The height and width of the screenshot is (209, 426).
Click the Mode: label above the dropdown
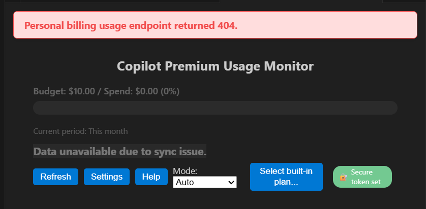[185, 171]
